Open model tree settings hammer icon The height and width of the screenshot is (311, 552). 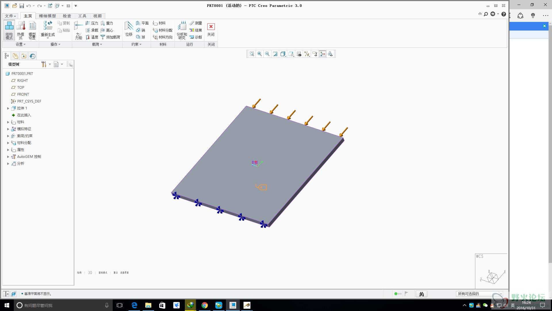click(44, 64)
